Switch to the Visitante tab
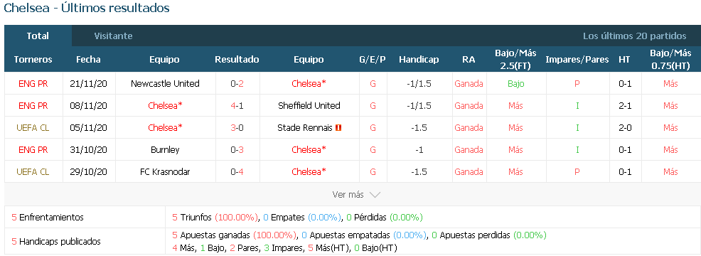 [113, 36]
